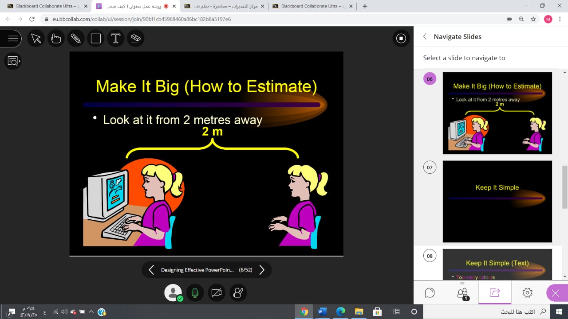This screenshot has width=568, height=319.
Task: Open the Chat tab in panel
Action: (x=430, y=292)
